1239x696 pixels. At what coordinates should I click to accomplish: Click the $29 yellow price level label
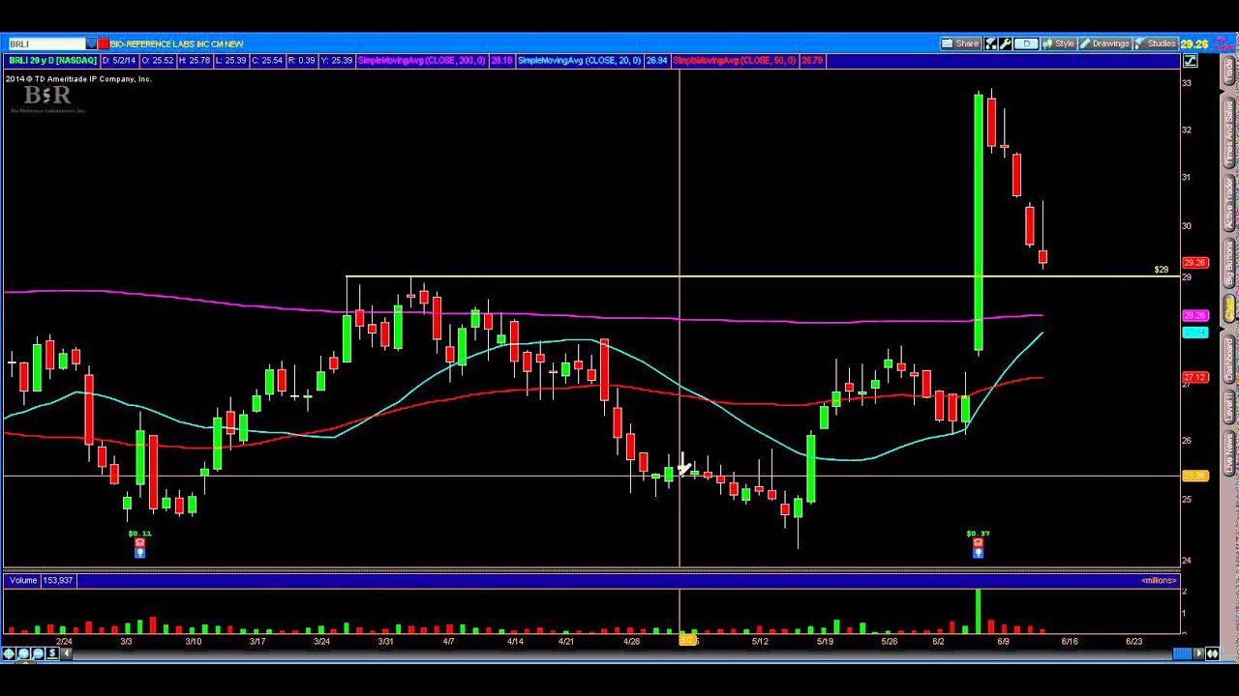(x=1162, y=270)
